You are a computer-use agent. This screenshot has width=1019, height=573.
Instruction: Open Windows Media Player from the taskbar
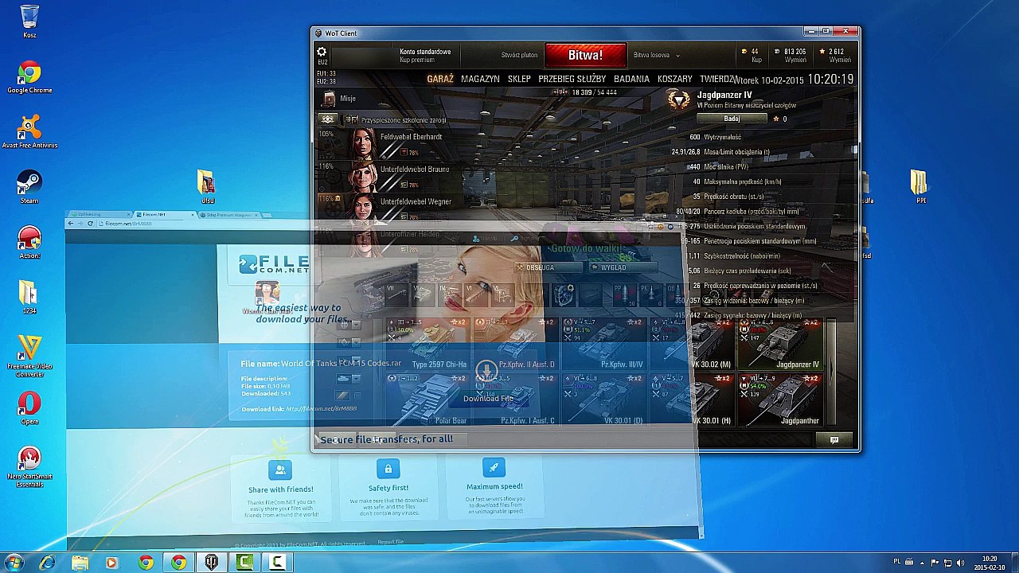[x=111, y=563]
